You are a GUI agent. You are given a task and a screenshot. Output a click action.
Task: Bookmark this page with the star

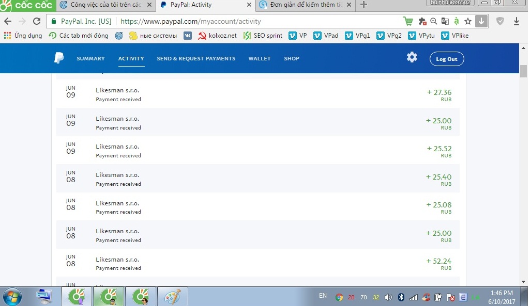tap(468, 21)
